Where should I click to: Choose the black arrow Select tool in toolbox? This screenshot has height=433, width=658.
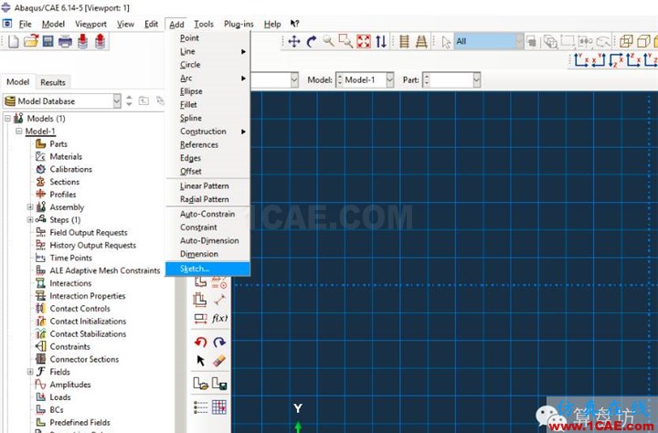tap(200, 361)
